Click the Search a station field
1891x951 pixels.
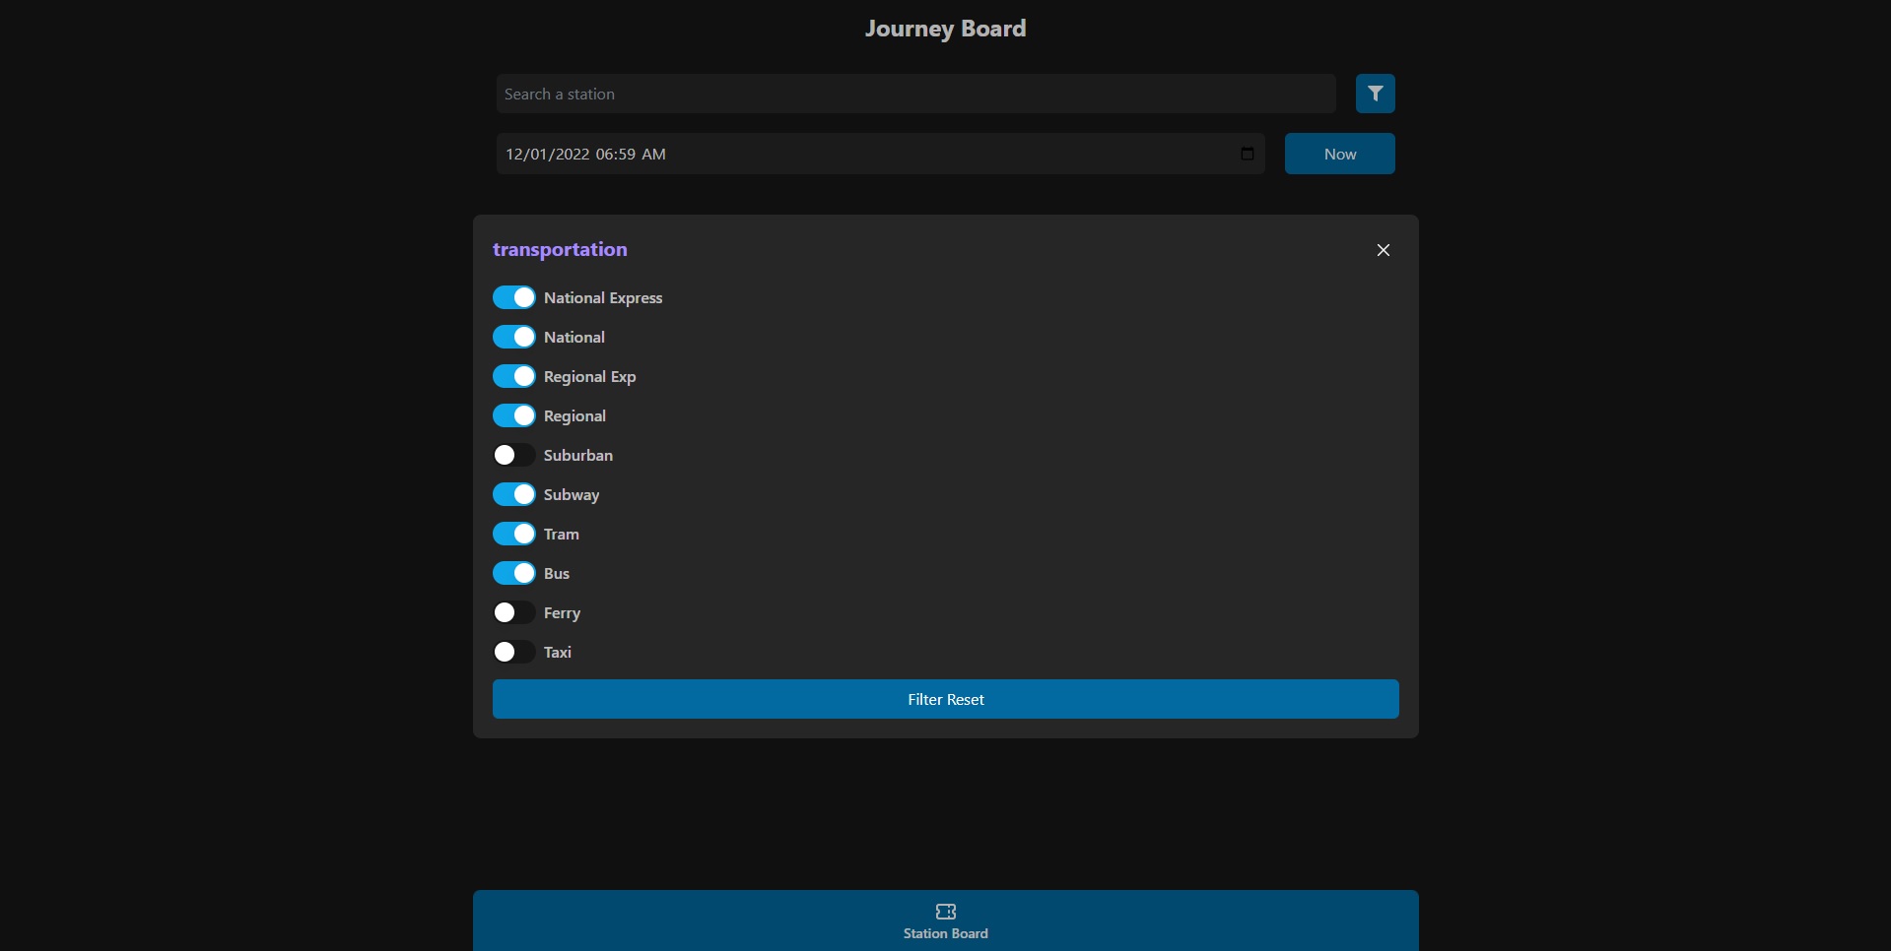pos(915,94)
